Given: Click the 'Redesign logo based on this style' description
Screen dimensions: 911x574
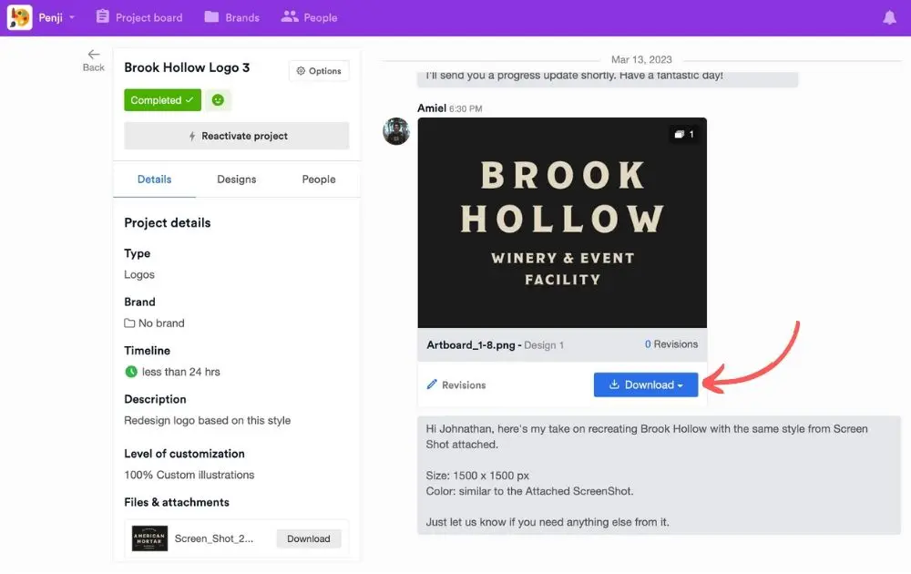Looking at the screenshot, I should (x=208, y=420).
